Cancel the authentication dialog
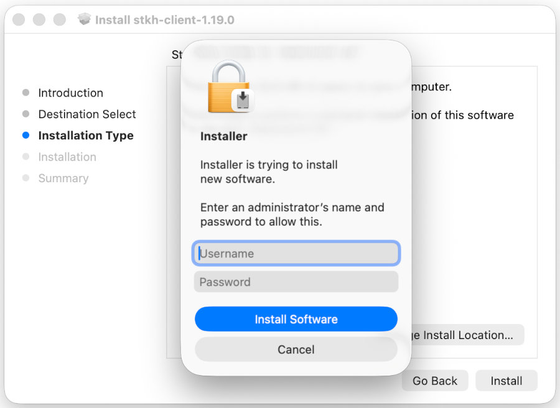This screenshot has width=560, height=408. click(296, 350)
